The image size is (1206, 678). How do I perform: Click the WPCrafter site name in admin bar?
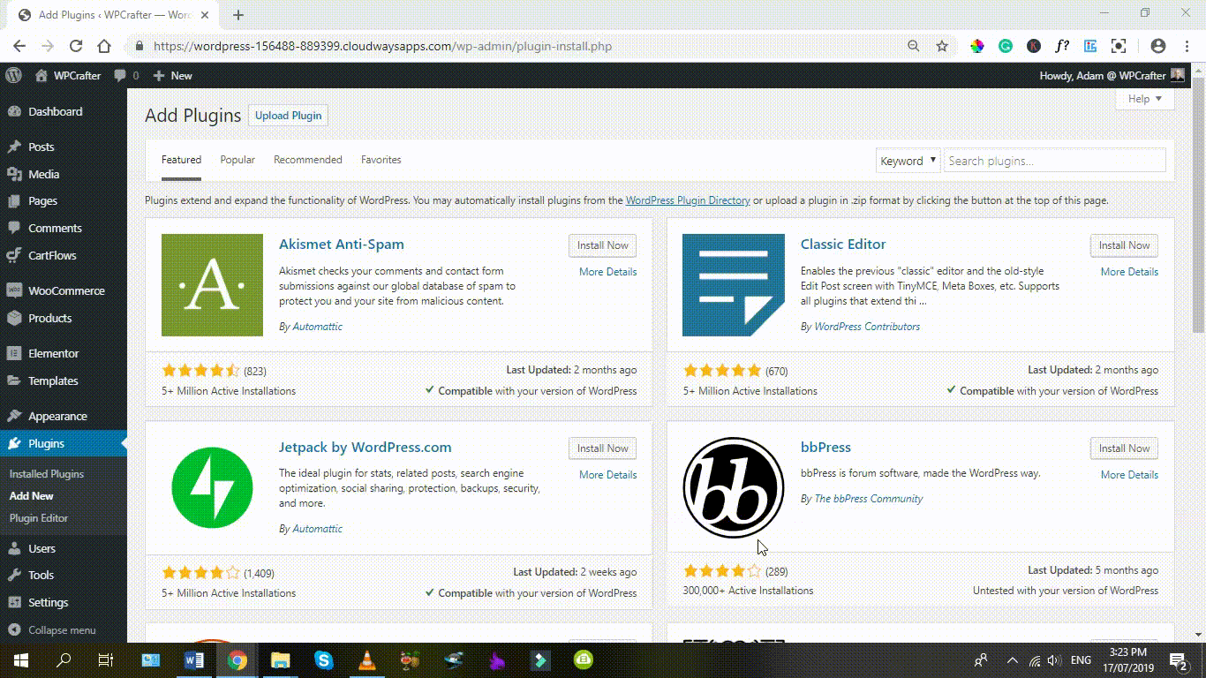(68, 76)
